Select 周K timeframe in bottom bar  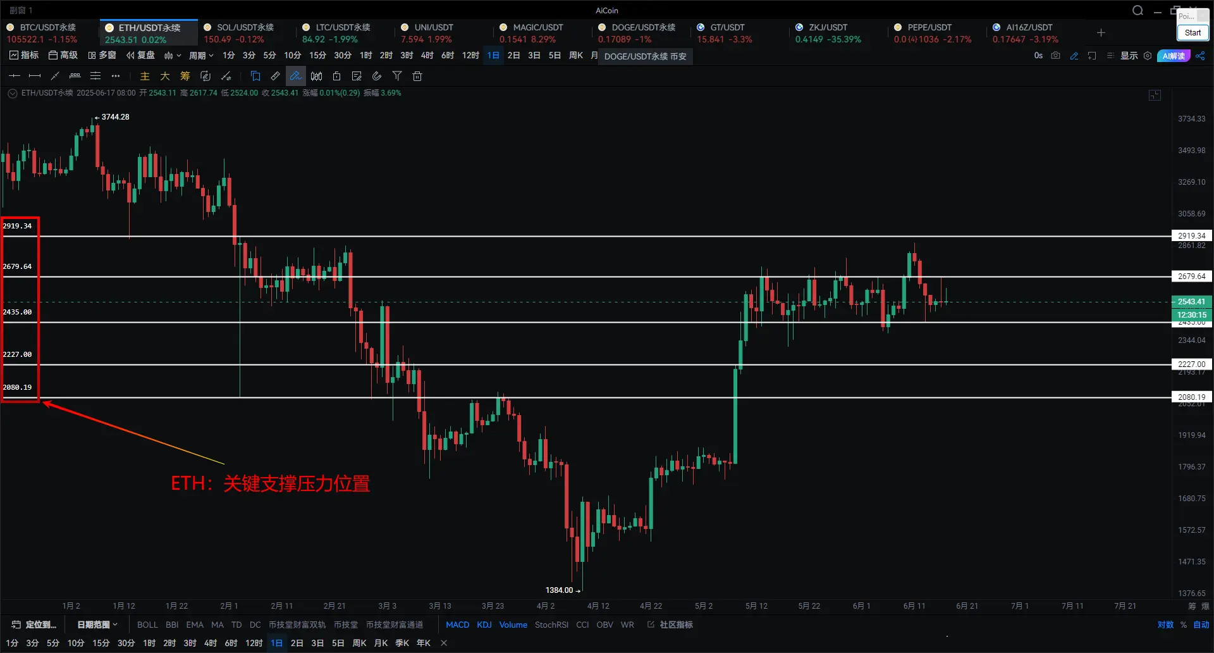tap(359, 643)
